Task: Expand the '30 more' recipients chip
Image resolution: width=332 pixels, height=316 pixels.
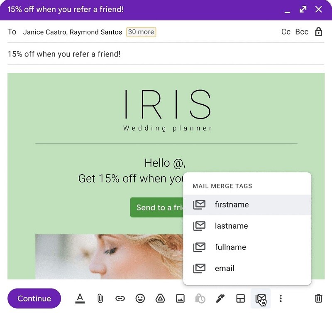Action: click(141, 32)
